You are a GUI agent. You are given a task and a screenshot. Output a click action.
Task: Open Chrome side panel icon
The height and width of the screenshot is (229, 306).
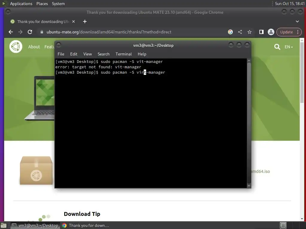click(x=261, y=32)
